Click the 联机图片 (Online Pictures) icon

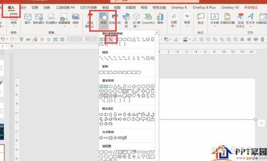tap(39, 19)
